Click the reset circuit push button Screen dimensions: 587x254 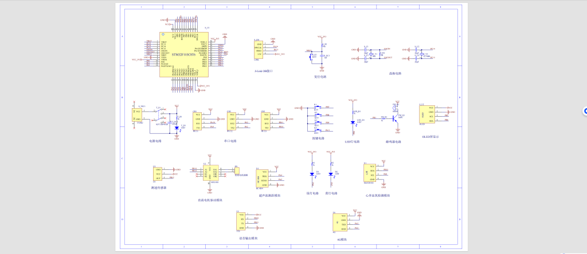(314, 57)
